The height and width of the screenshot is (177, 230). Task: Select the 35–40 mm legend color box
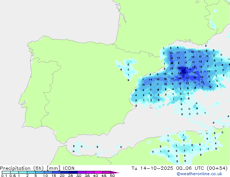tap(90, 172)
